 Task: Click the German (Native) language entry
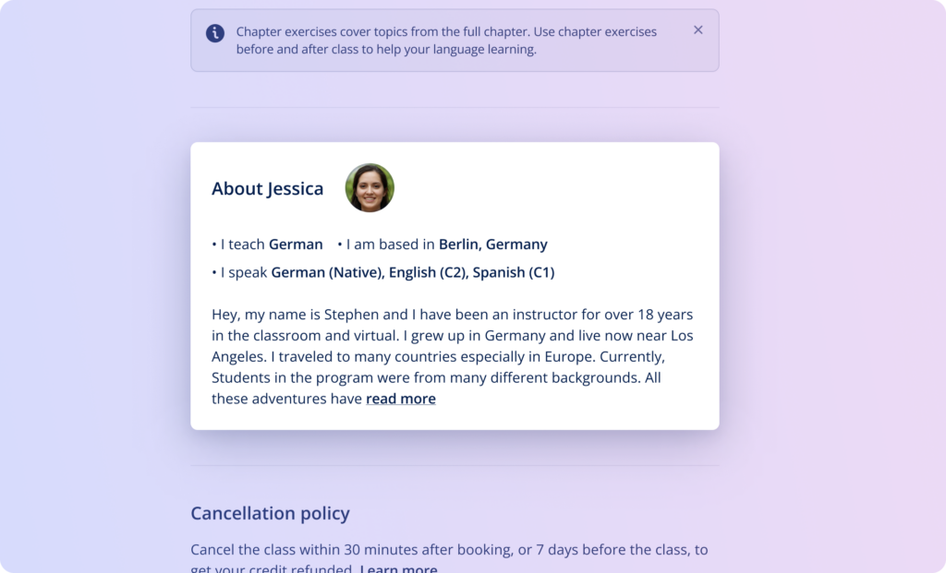pyautogui.click(x=328, y=272)
